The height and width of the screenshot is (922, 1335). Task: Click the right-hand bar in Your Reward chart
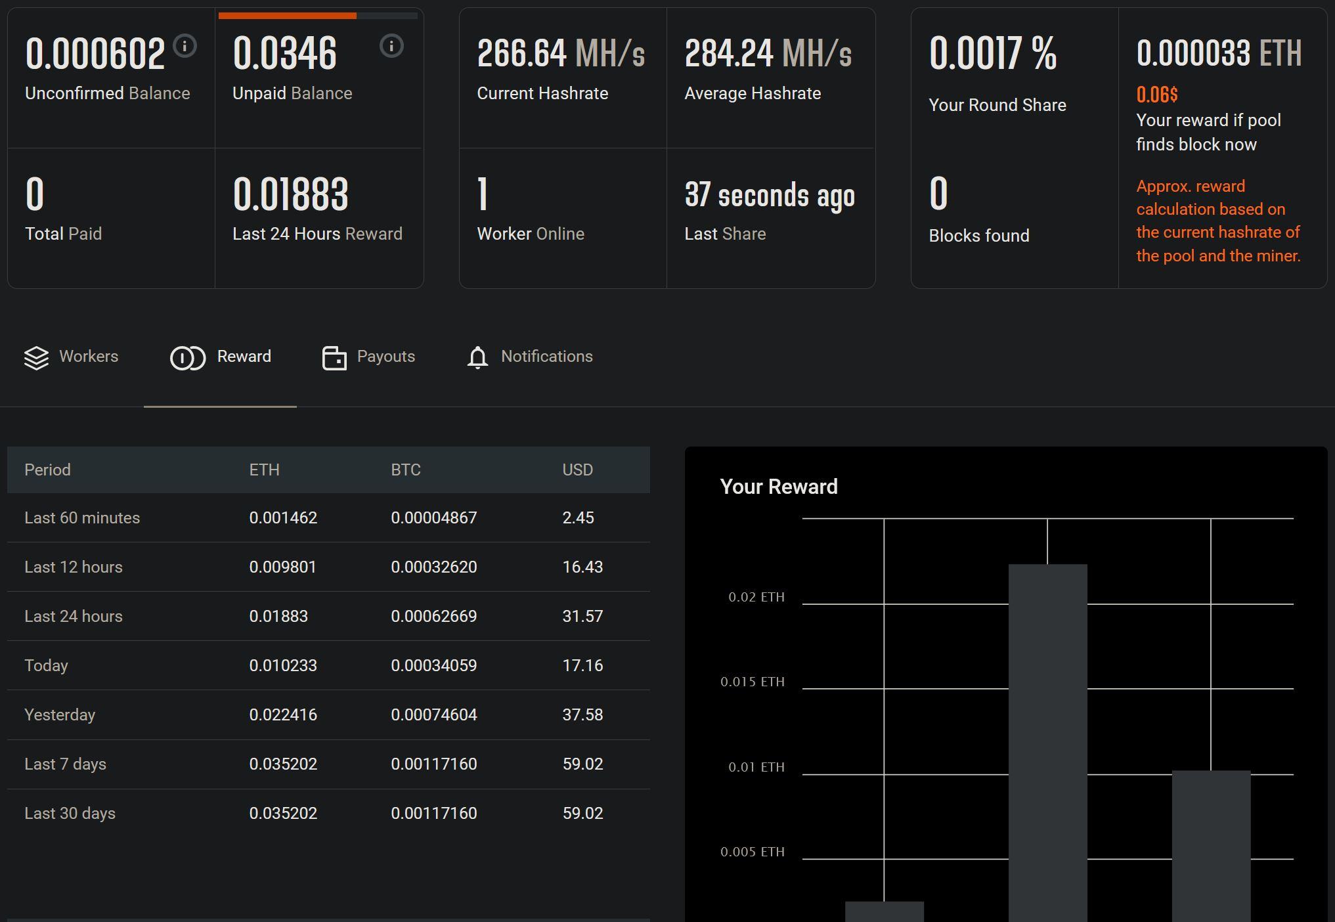point(1211,846)
